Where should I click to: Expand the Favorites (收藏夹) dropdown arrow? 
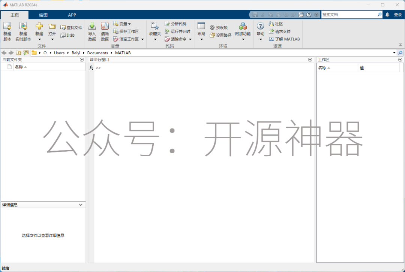pyautogui.click(x=155, y=39)
